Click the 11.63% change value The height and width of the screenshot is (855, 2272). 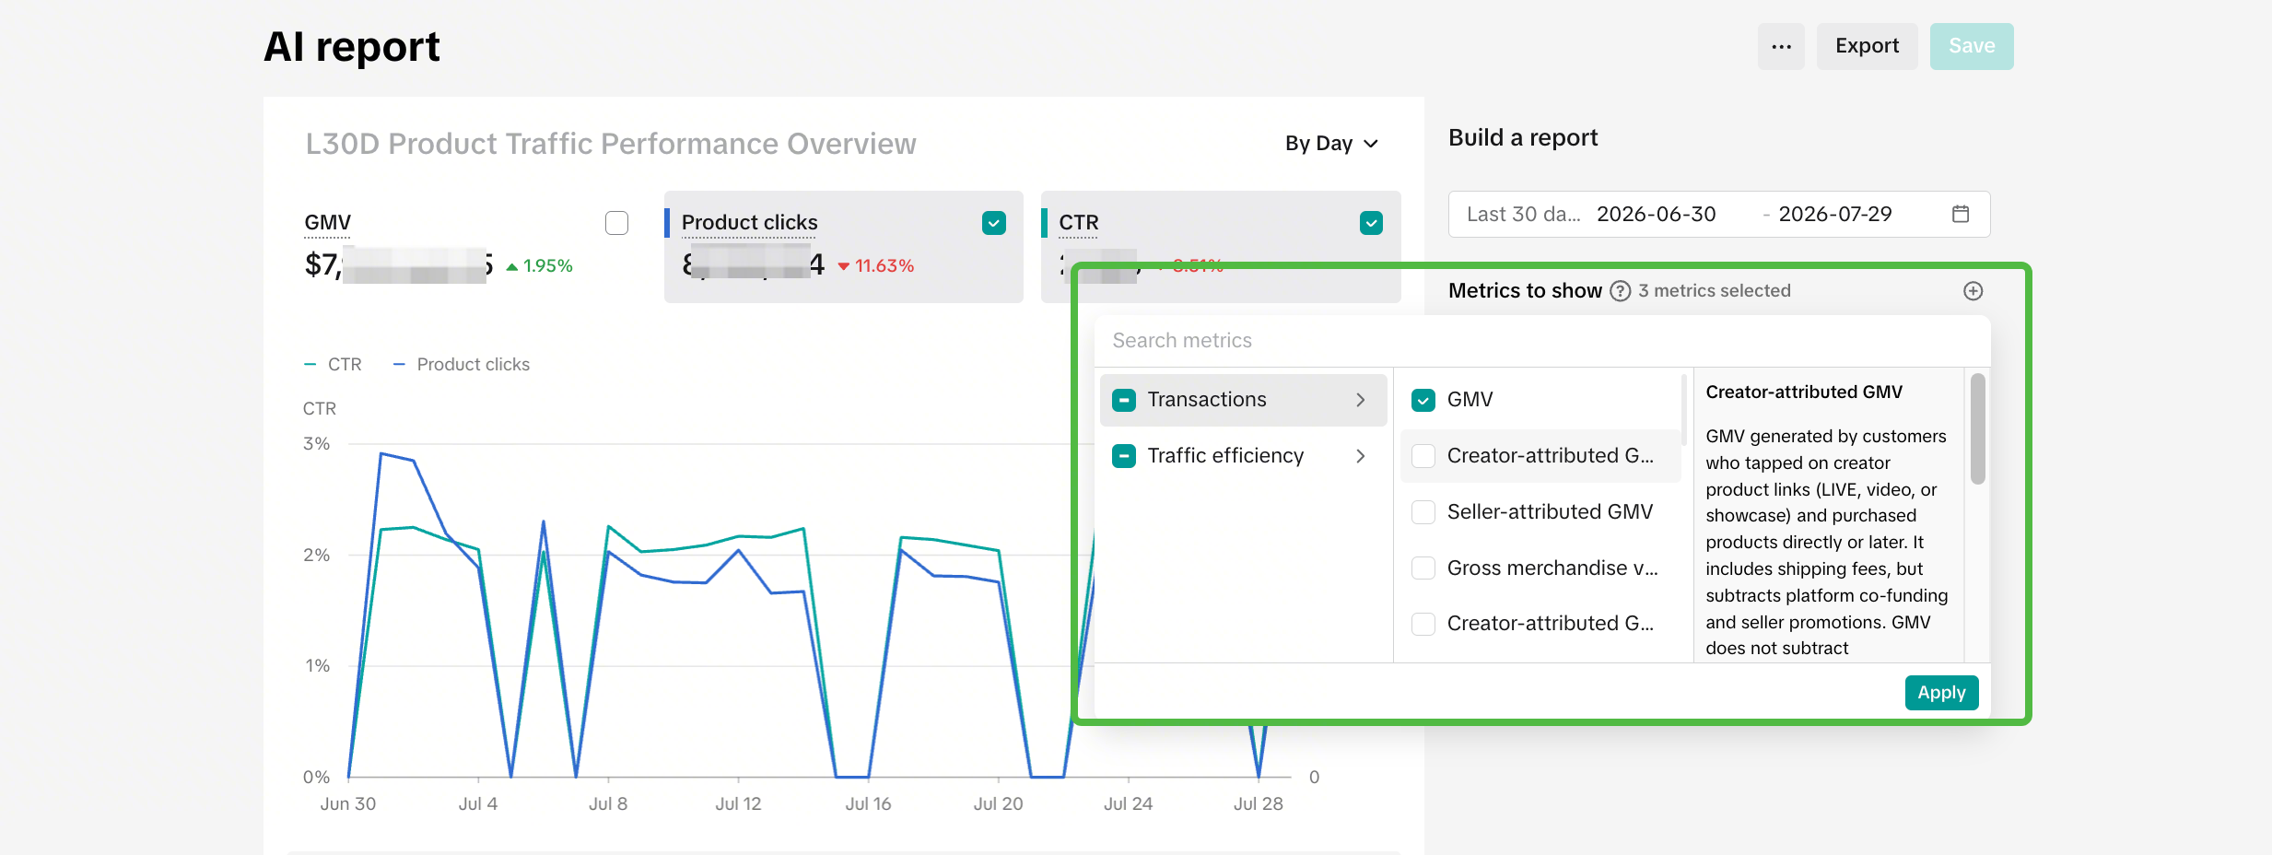(x=884, y=266)
